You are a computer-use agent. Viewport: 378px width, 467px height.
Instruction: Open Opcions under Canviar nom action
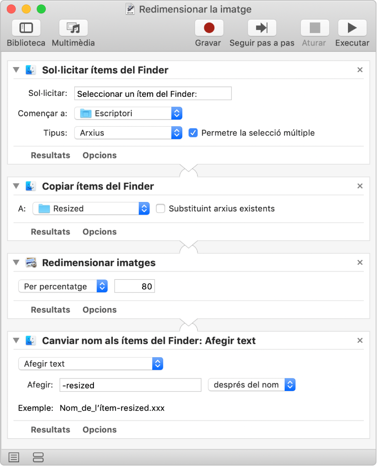99,430
